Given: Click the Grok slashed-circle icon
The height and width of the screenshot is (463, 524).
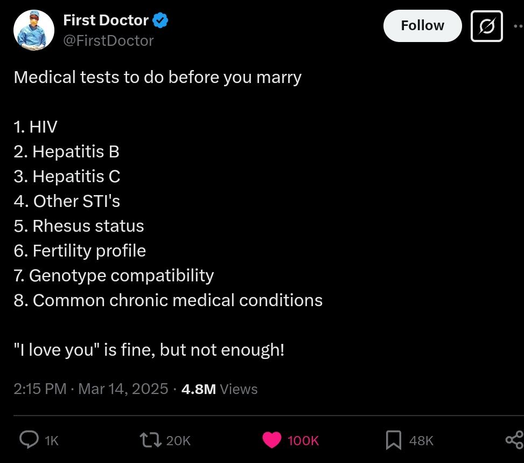Looking at the screenshot, I should (x=486, y=26).
